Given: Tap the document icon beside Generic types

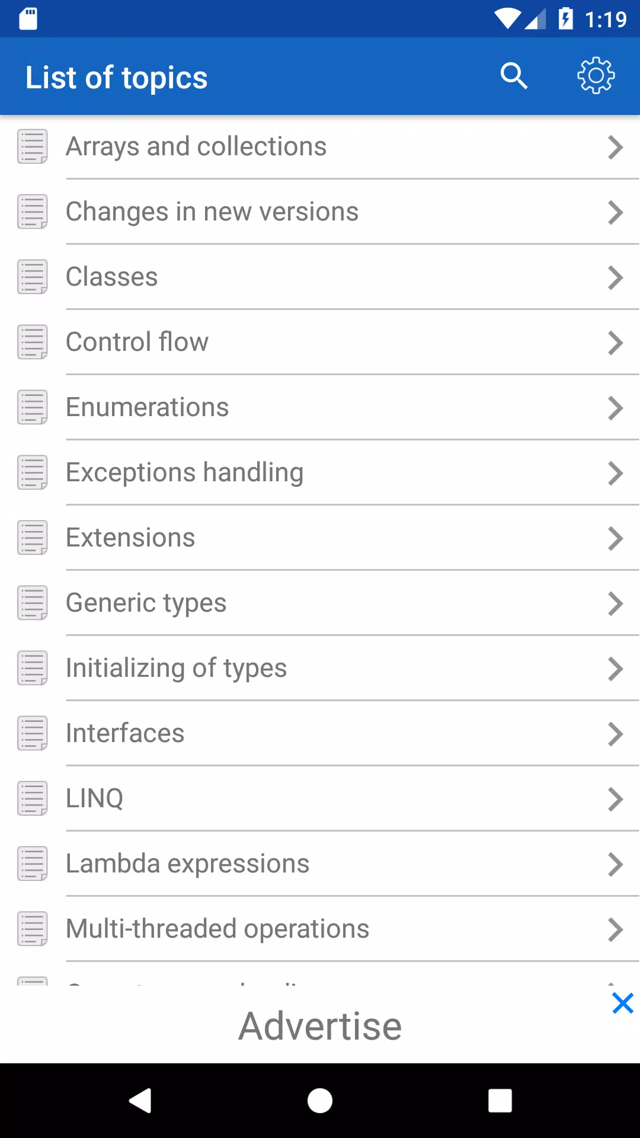Looking at the screenshot, I should pos(33,603).
